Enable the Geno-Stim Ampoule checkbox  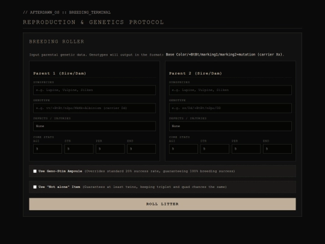click(35, 171)
